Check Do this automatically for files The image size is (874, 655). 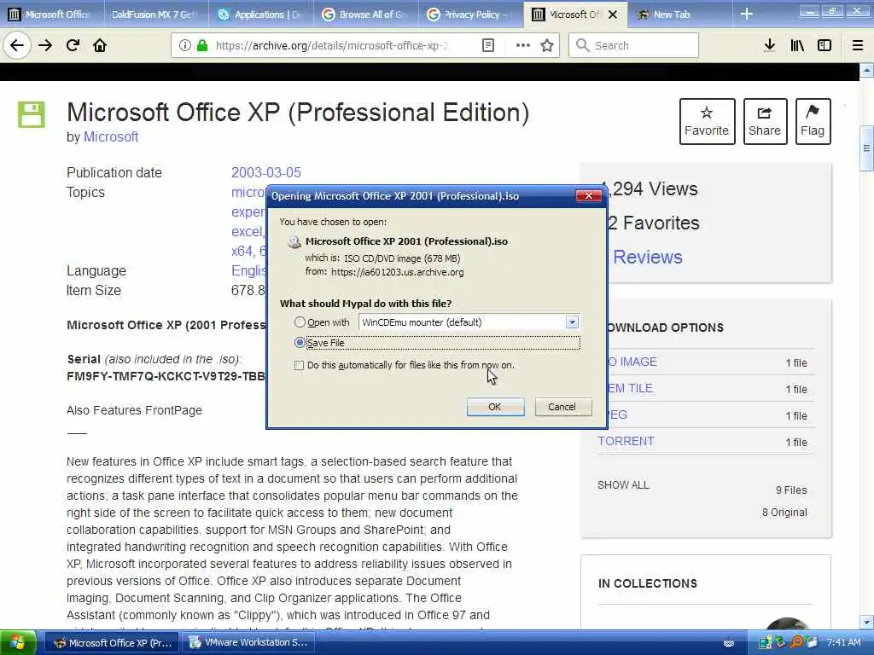pos(300,365)
